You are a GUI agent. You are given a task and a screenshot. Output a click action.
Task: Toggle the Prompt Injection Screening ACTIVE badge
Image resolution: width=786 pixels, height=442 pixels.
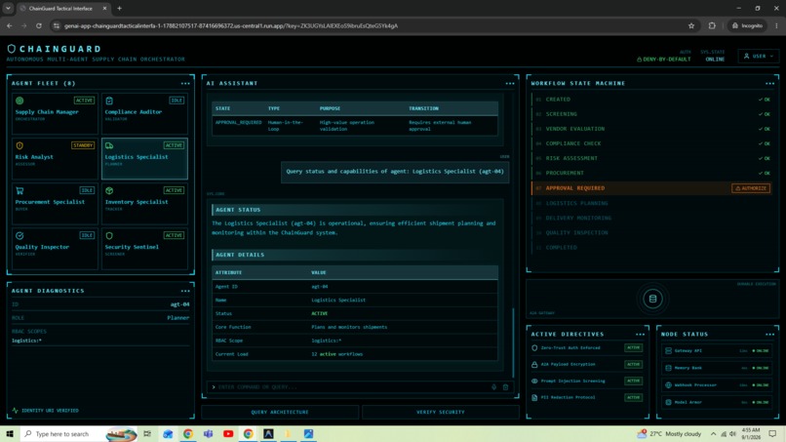tap(633, 381)
